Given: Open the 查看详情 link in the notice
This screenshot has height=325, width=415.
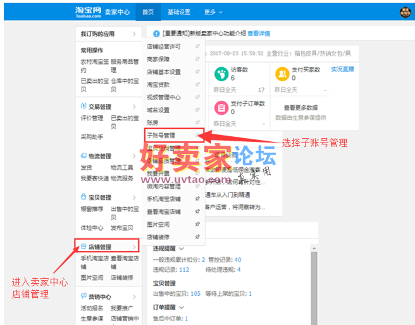Looking at the screenshot, I should [258, 33].
